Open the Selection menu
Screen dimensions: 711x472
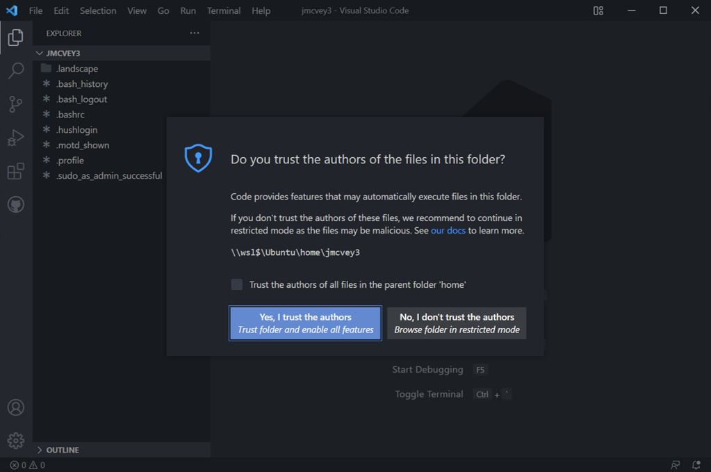click(x=98, y=10)
